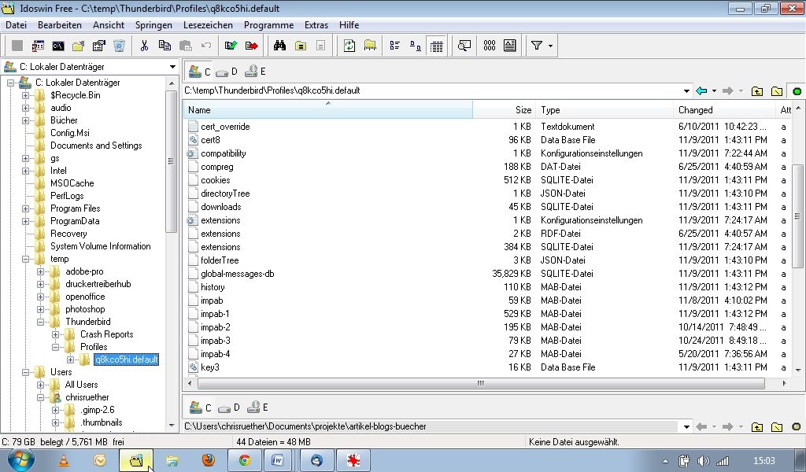Screen dimensions: 806x472
Task: Click the scissors cut icon
Action: click(144, 46)
